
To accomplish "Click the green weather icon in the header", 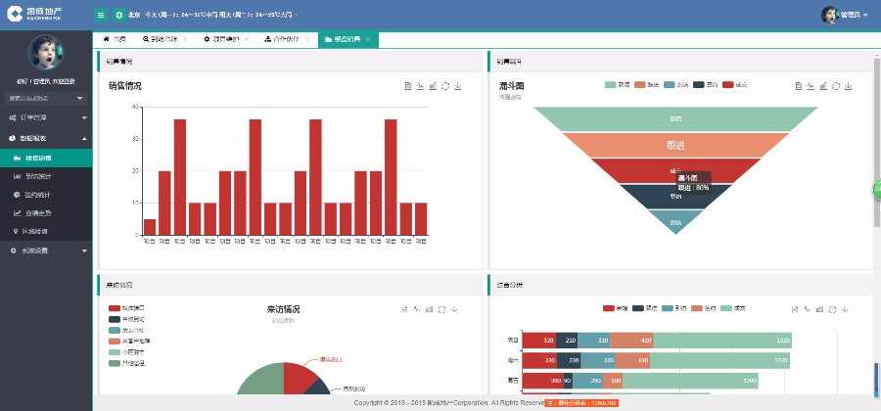I will pyautogui.click(x=118, y=15).
